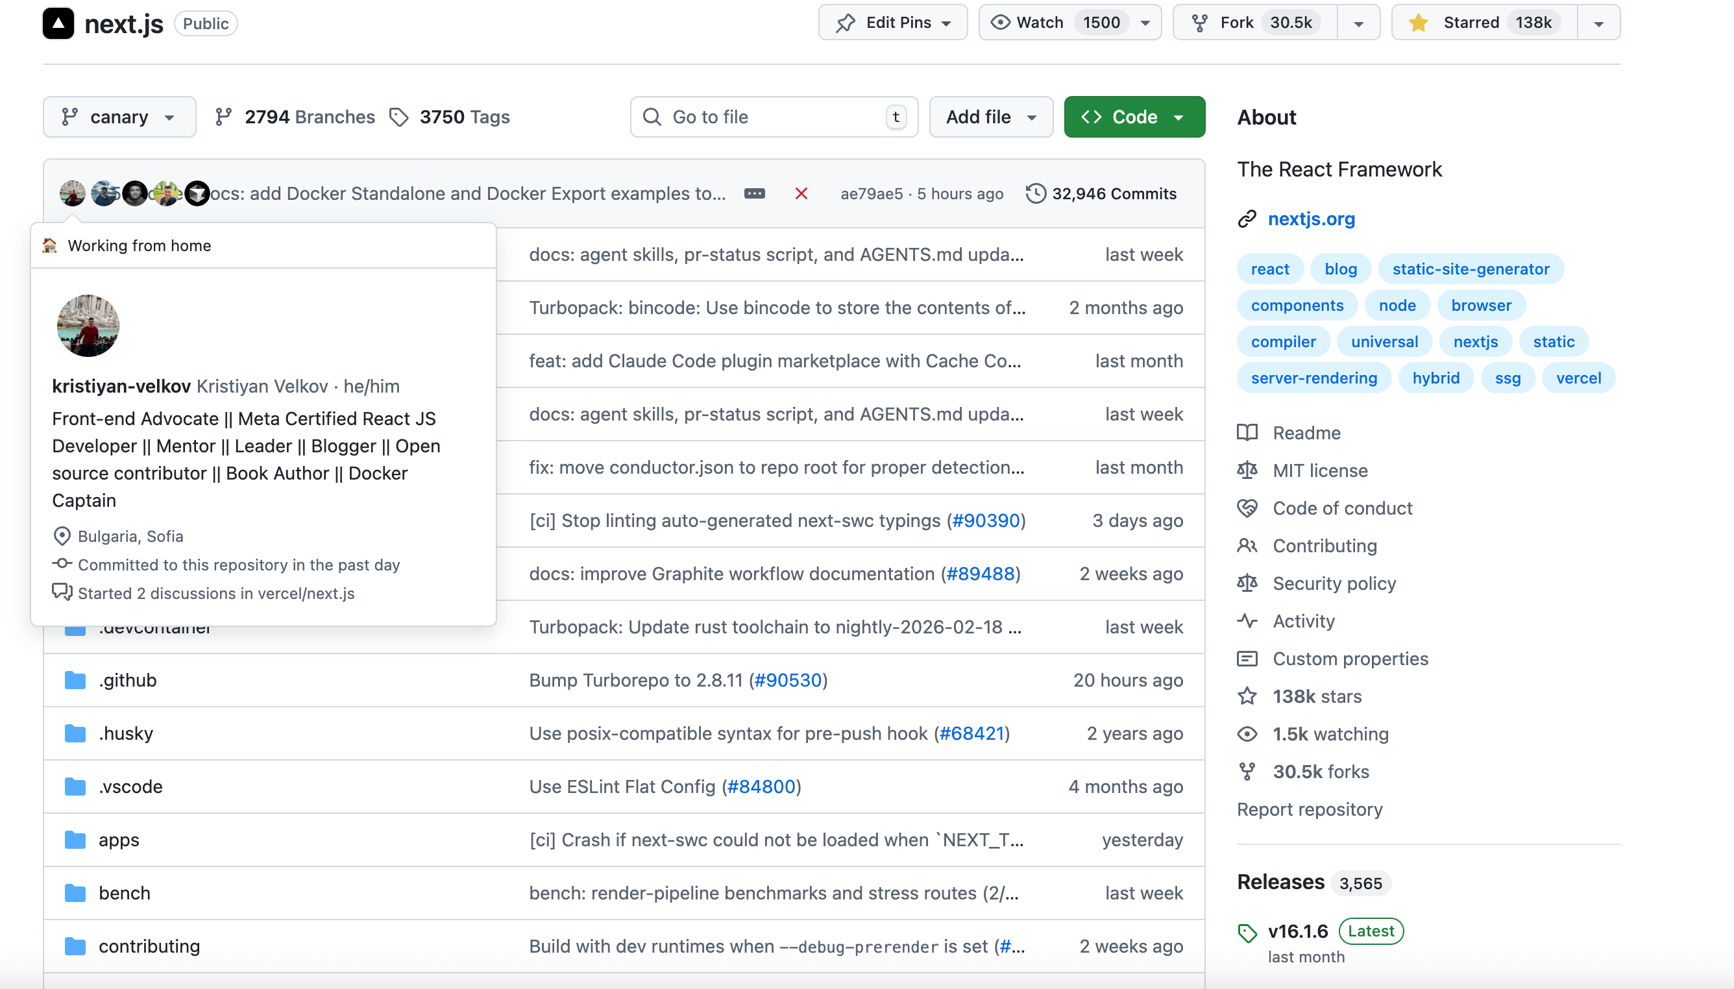Image resolution: width=1734 pixels, height=989 pixels.
Task: Open the Add file dropdown
Action: [991, 117]
